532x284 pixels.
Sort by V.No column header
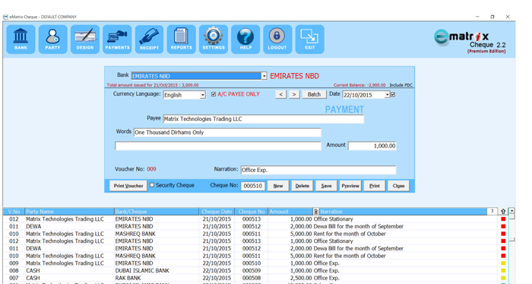click(x=14, y=212)
